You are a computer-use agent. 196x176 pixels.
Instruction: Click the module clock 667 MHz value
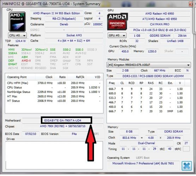point(160,70)
